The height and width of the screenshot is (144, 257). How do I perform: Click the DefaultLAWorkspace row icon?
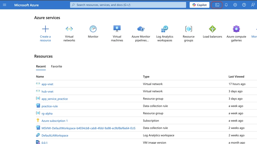pyautogui.click(x=38, y=135)
